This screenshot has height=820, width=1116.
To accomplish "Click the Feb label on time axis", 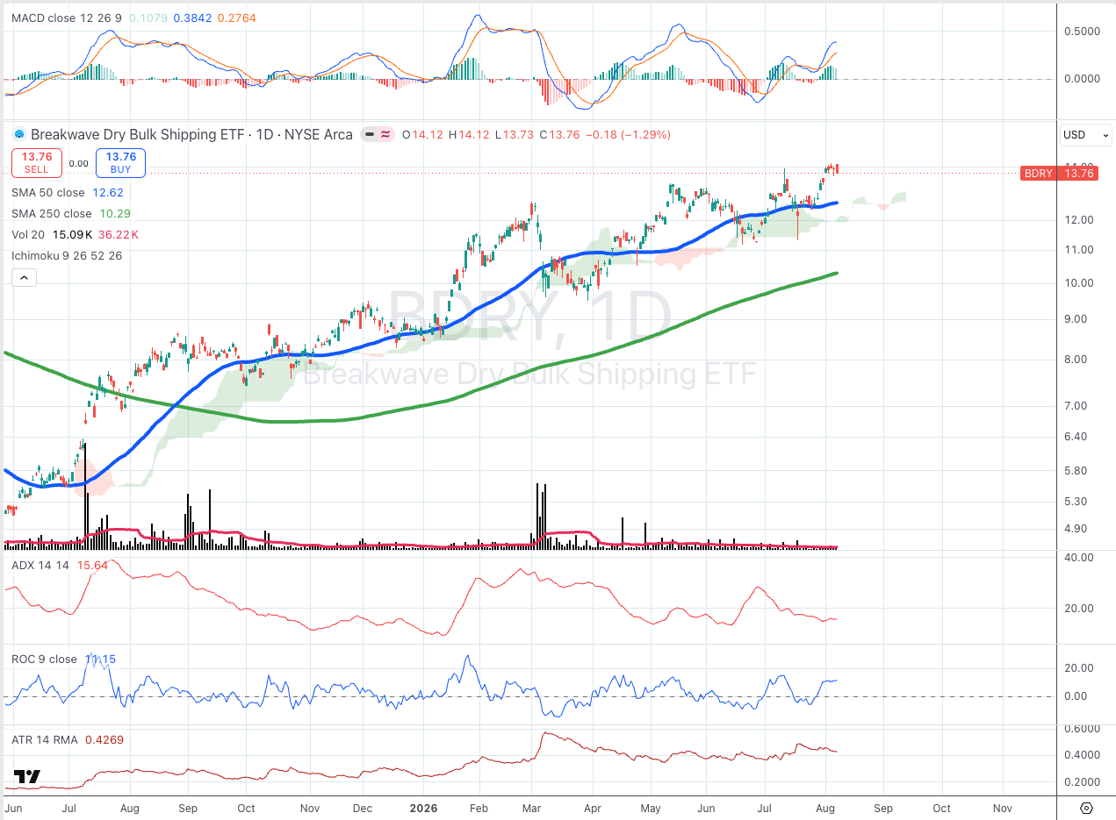I will [479, 808].
